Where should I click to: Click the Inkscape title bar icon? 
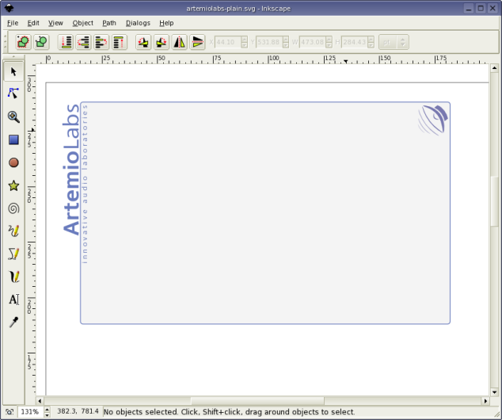[x=9, y=9]
